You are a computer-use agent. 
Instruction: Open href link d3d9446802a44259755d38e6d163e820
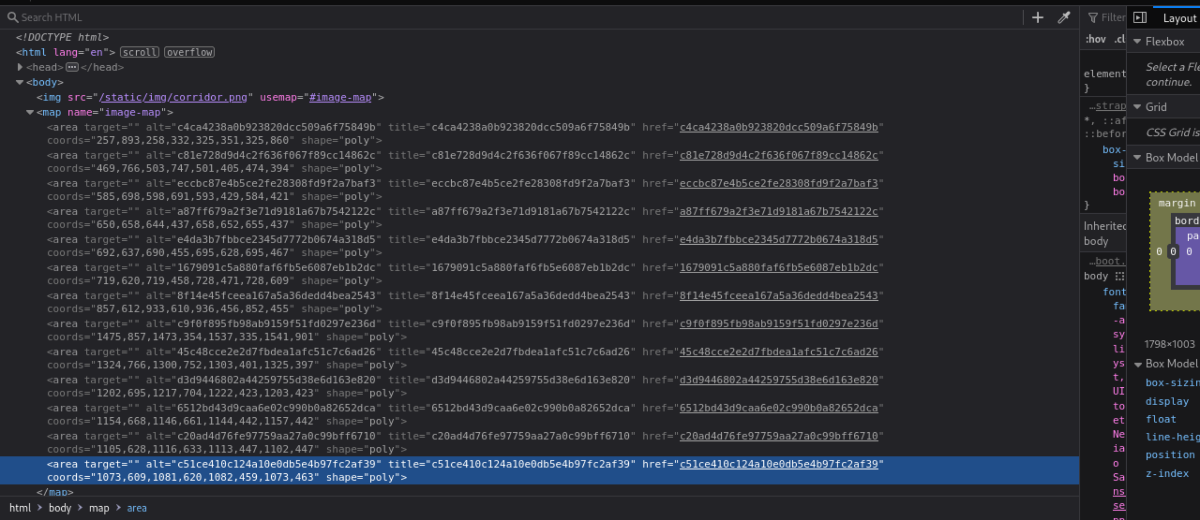coord(778,379)
